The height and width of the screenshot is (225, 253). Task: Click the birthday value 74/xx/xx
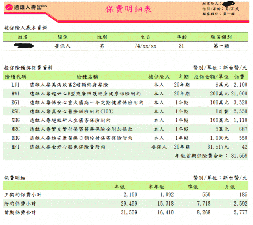coord(145,46)
